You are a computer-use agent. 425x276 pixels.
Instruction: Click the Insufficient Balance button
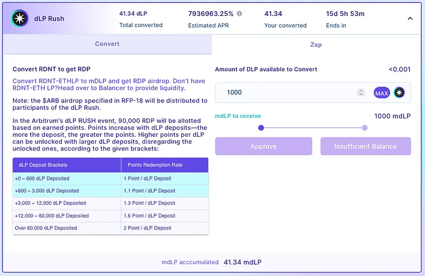(365, 146)
